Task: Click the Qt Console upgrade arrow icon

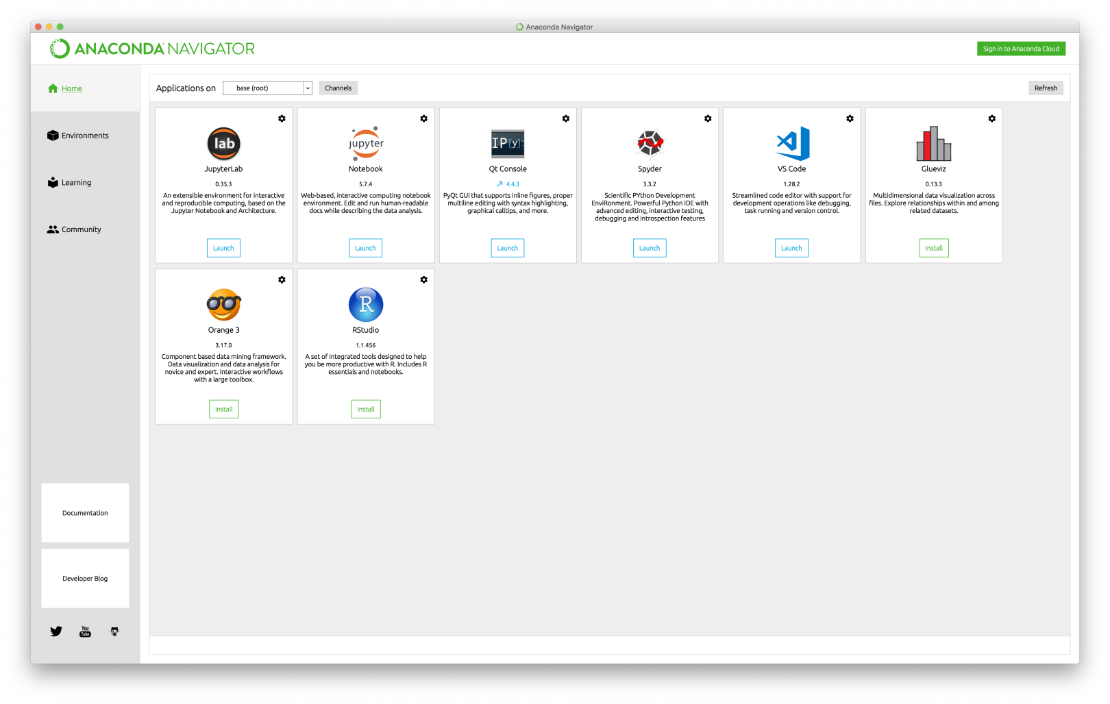Action: click(x=500, y=184)
